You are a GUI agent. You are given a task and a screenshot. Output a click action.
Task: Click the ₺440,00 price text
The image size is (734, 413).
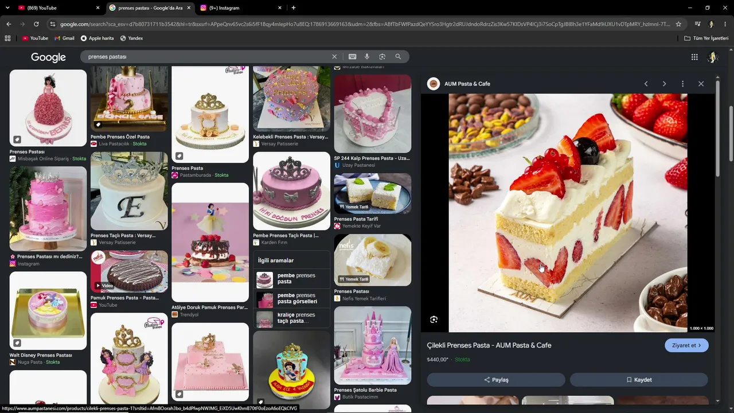pyautogui.click(x=438, y=360)
